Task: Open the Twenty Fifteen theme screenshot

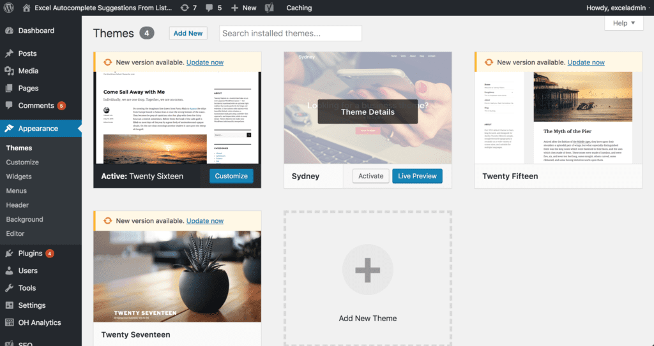Action: click(x=558, y=118)
